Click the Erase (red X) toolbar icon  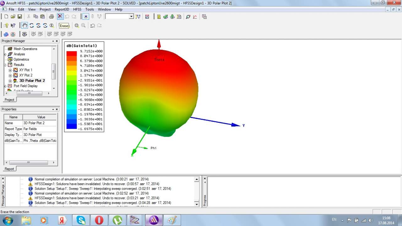pos(60,16)
